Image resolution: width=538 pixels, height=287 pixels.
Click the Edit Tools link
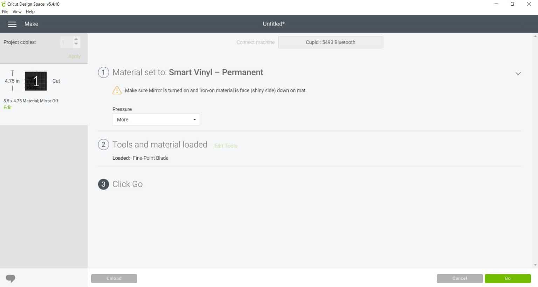tap(226, 146)
